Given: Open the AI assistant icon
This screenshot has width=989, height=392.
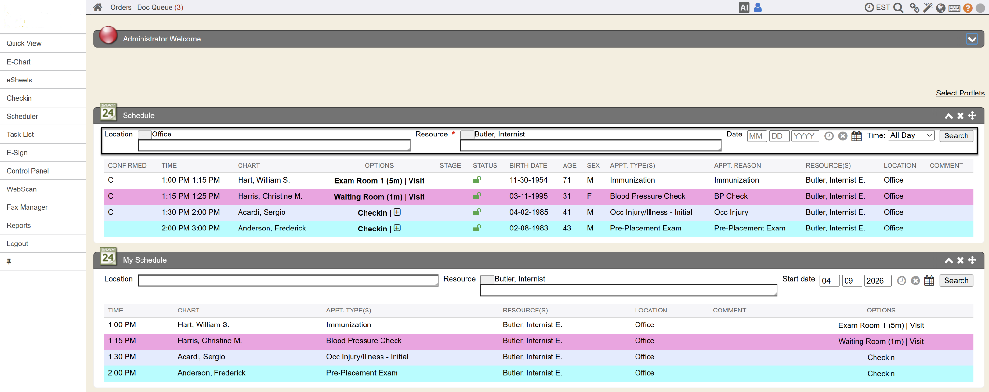Looking at the screenshot, I should tap(744, 8).
